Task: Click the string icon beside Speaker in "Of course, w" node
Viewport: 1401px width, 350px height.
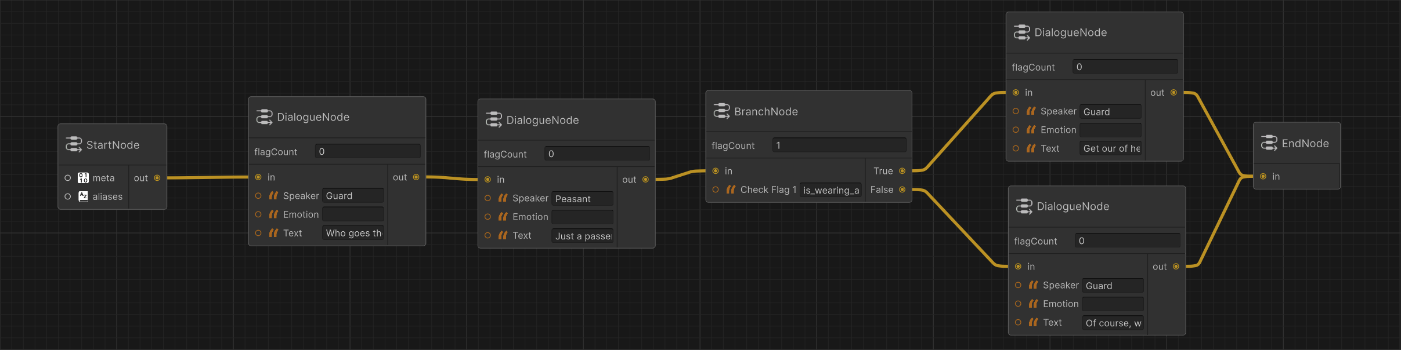Action: point(1033,285)
